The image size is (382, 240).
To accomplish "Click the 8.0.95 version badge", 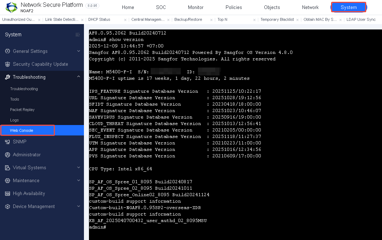I will point(92,6).
